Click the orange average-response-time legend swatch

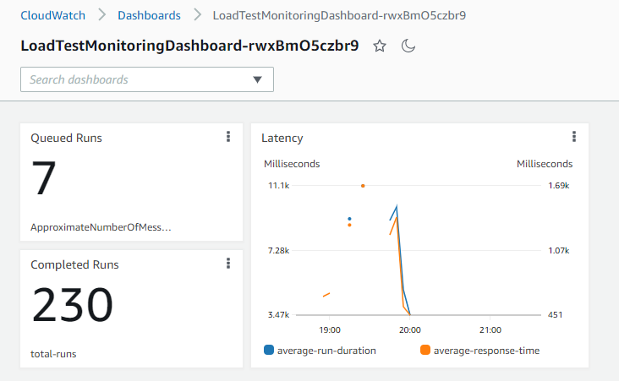pyautogui.click(x=425, y=350)
